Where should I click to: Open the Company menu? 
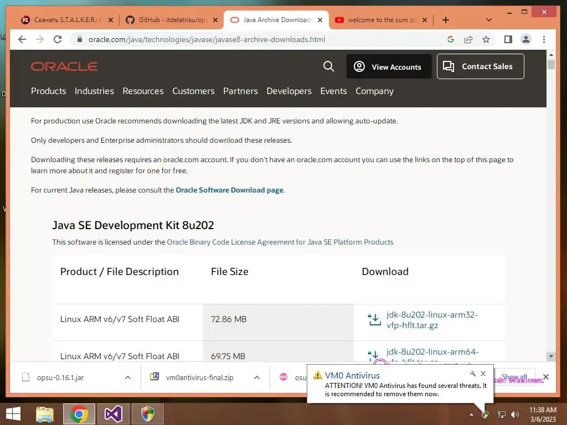374,91
